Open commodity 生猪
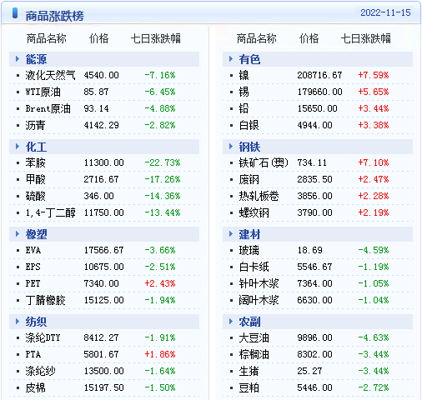 coord(249,371)
